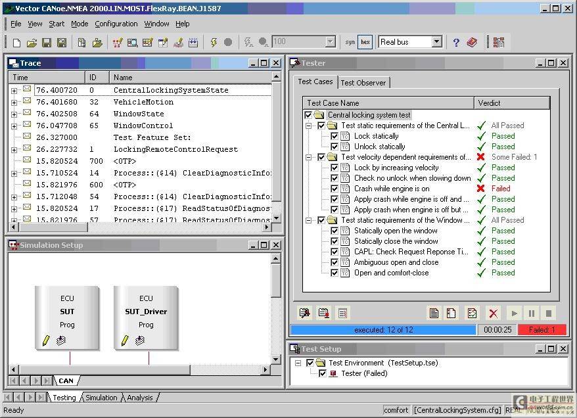Select the CAN tab in Simulation Setup
Image resolution: width=577 pixels, height=418 pixels.
coord(66,381)
